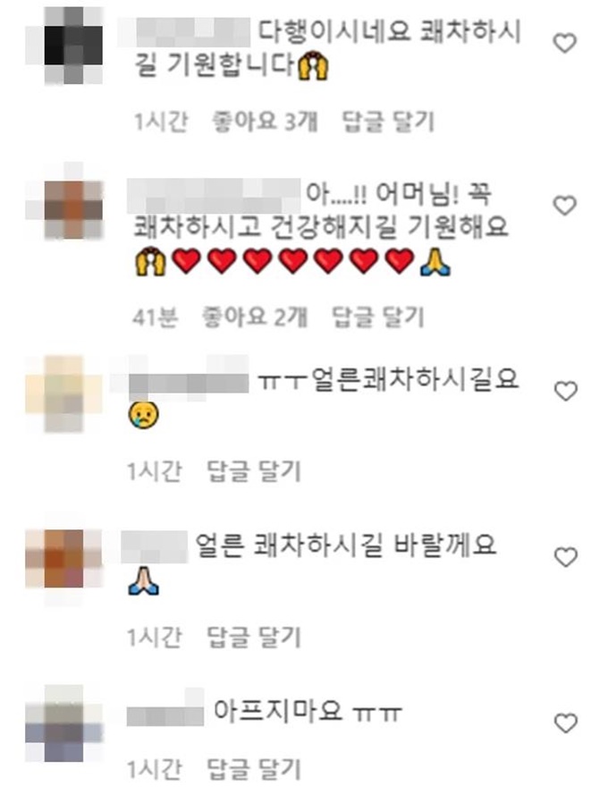Like the '다행이시네요' comment with heart icon
The width and height of the screenshot is (608, 795).
pos(564,43)
